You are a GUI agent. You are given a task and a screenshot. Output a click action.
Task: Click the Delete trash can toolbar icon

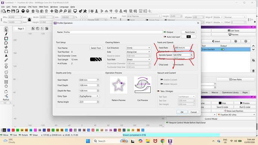pyautogui.click(x=46, y=11)
